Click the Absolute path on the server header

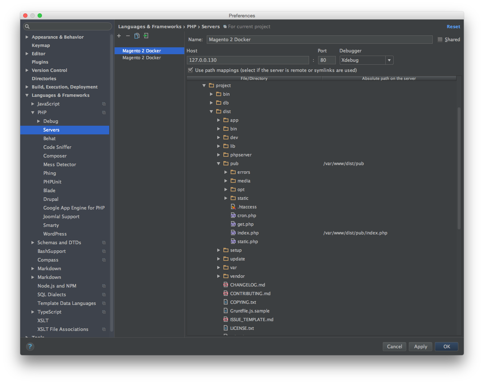click(389, 78)
